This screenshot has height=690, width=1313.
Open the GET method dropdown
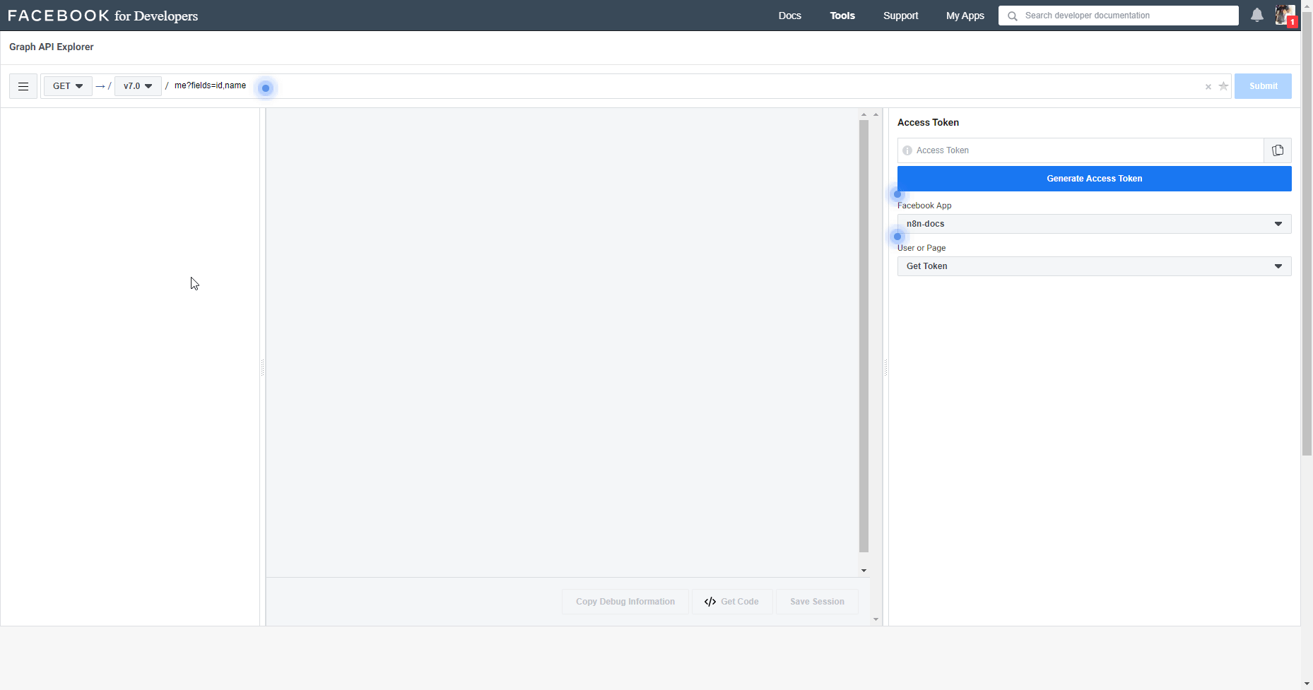click(68, 86)
